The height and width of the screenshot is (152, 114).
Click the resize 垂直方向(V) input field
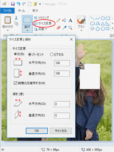[x=62, y=73]
